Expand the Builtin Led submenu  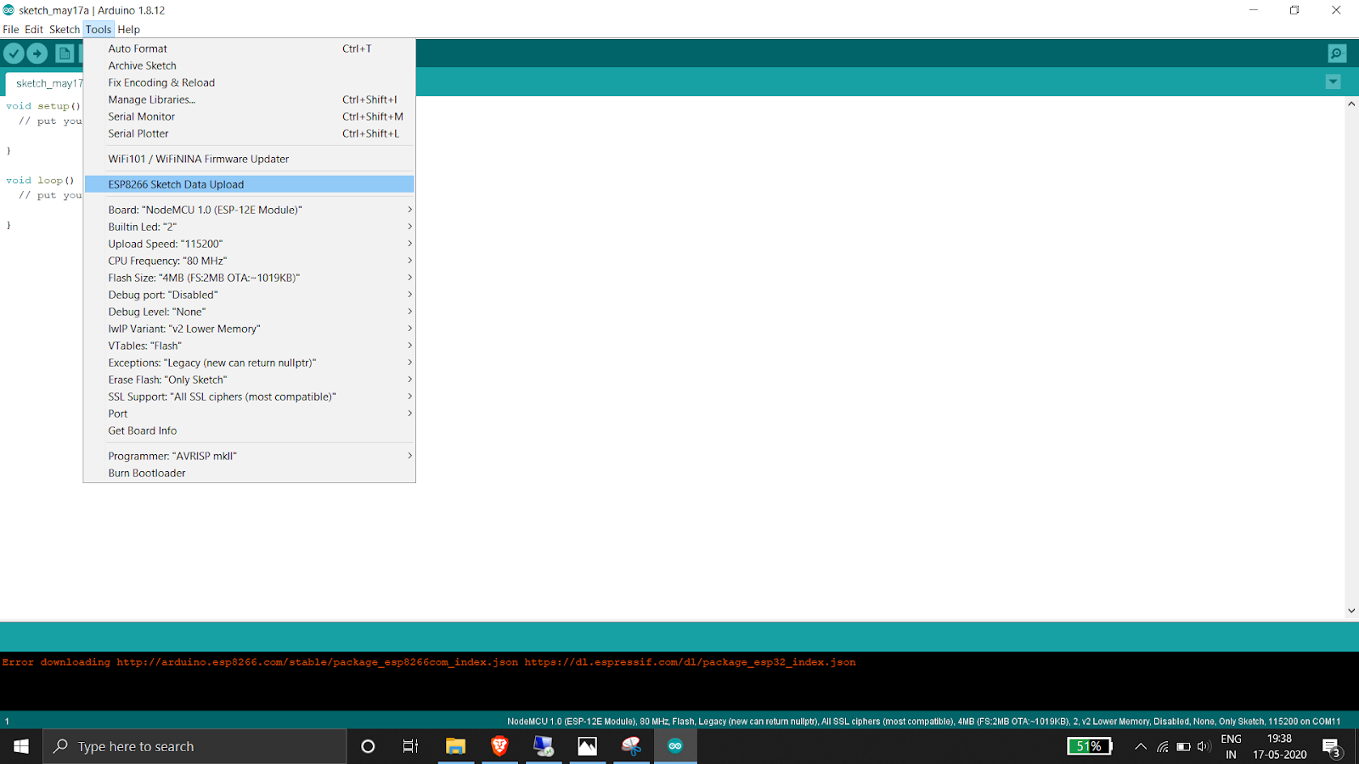(x=249, y=227)
